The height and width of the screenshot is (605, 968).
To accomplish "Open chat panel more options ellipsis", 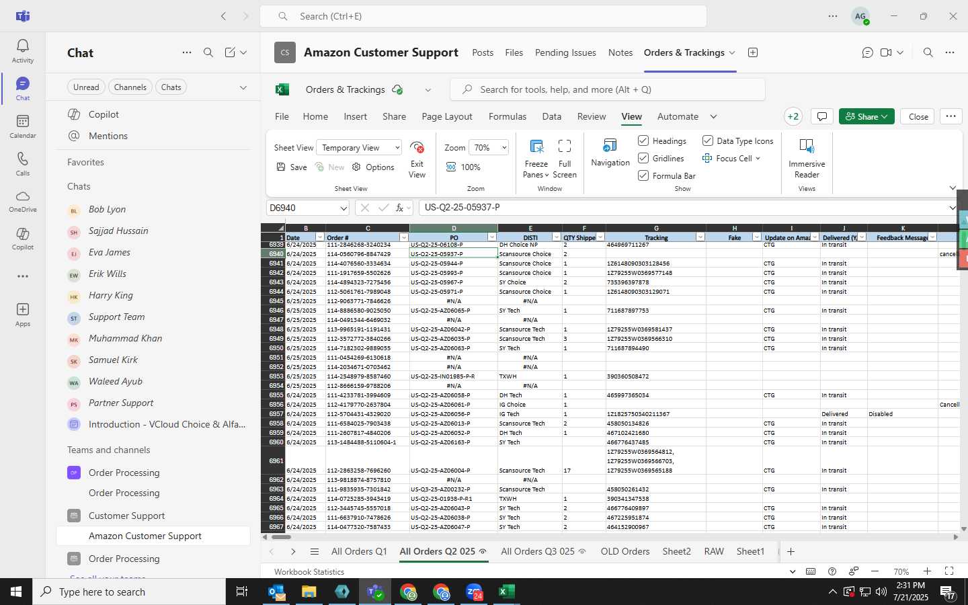I will 187,52.
